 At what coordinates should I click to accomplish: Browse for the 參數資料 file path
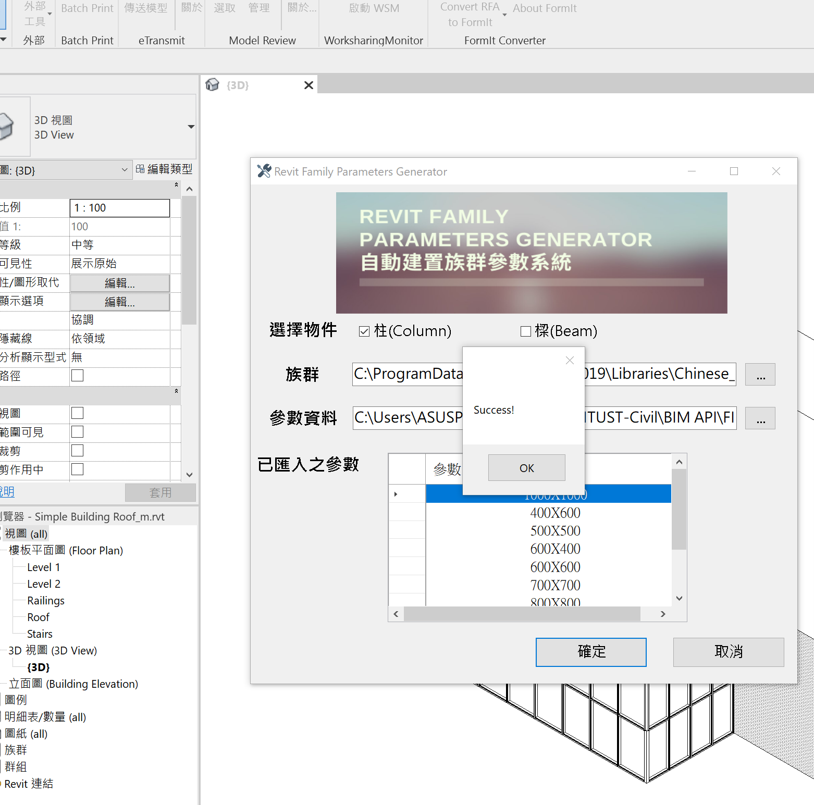click(x=760, y=418)
